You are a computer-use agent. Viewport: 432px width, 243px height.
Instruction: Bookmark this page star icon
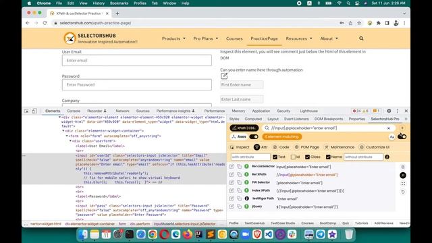359,23
